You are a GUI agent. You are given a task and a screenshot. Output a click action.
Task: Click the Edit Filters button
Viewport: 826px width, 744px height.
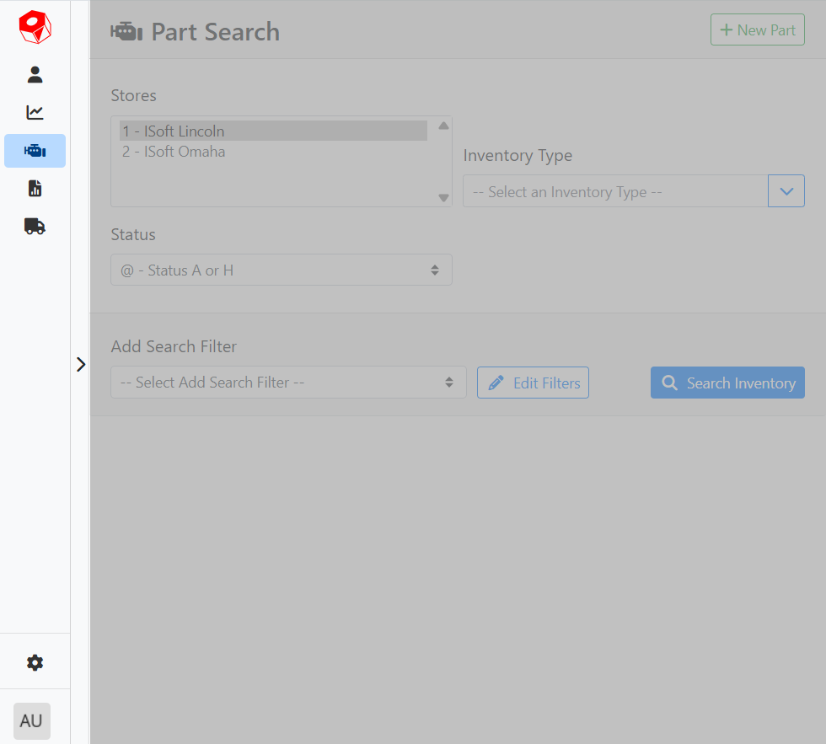pyautogui.click(x=533, y=383)
